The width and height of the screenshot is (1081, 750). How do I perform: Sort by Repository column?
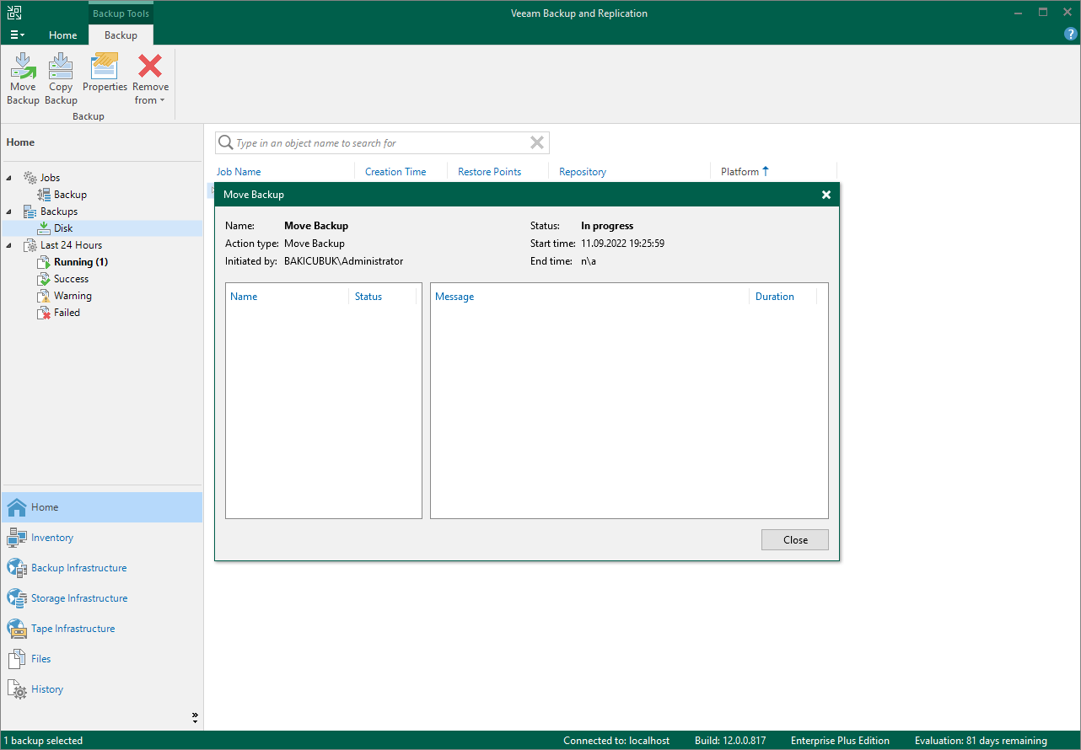pyautogui.click(x=583, y=172)
